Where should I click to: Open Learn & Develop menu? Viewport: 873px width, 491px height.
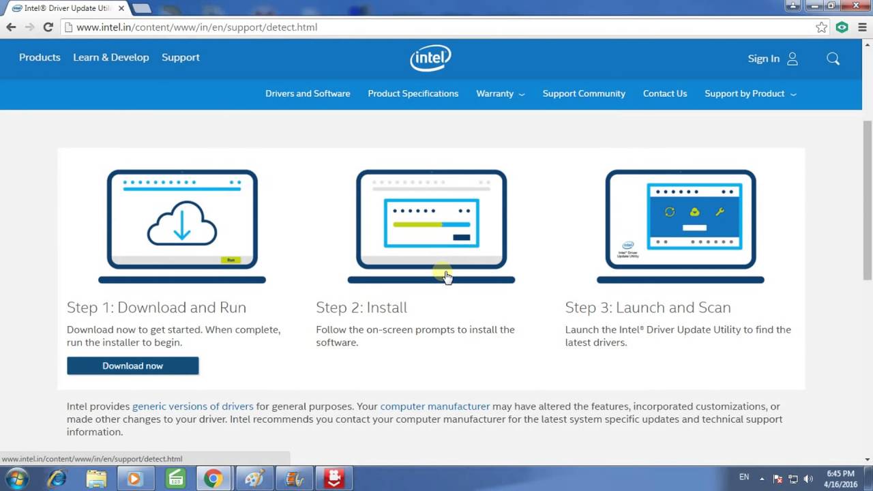tap(111, 57)
